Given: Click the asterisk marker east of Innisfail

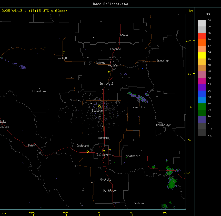Looking at the screenshot, I should pos(129,78).
